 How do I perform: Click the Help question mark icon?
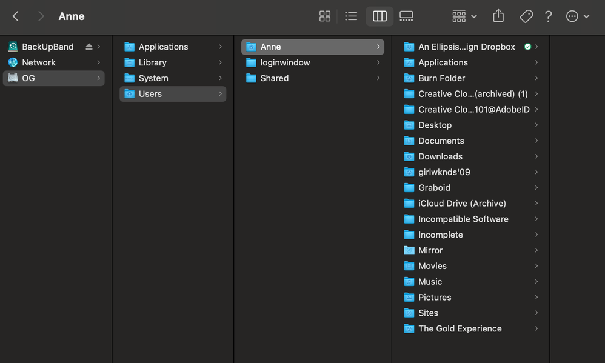coord(549,16)
